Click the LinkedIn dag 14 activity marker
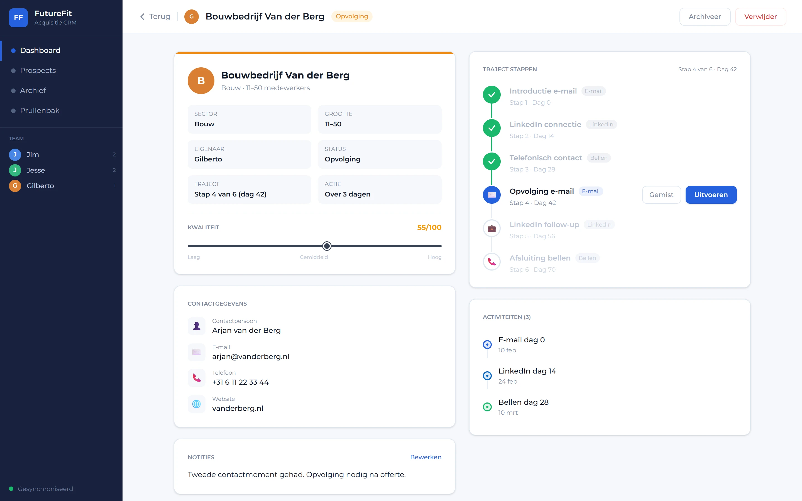 tap(487, 376)
